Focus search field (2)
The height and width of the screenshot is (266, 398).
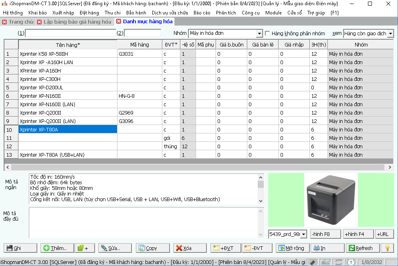(x=143, y=33)
